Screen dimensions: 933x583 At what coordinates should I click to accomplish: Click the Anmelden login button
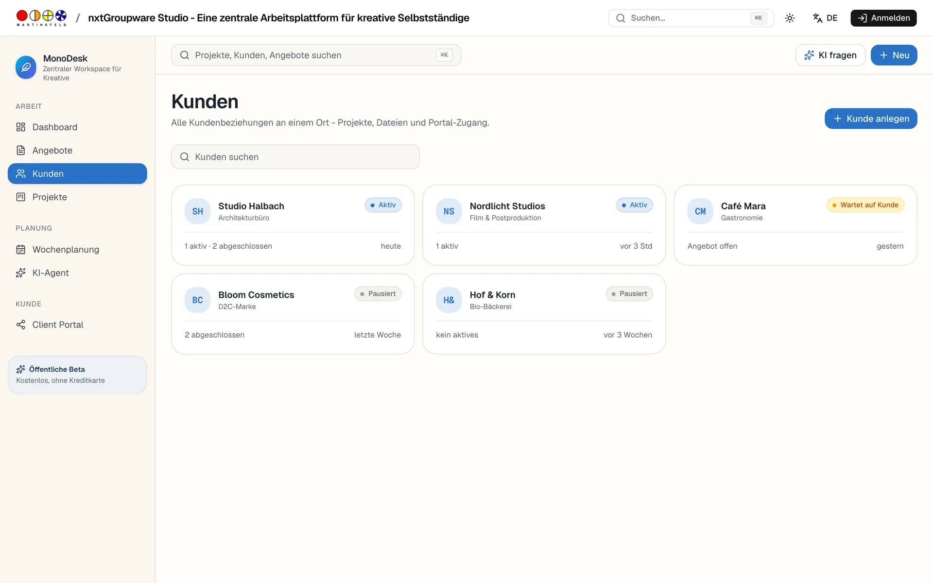tap(883, 18)
